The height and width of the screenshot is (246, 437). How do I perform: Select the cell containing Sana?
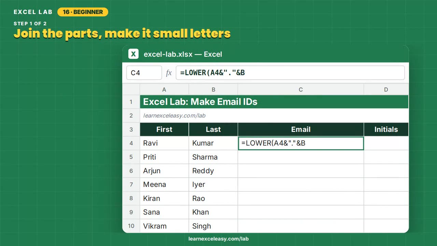click(x=164, y=212)
